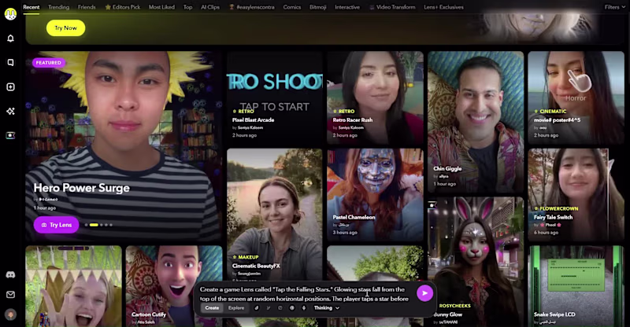Click the star badge on Bunny Glow thumbnail
Viewport: 630px width, 327px height.
(432, 205)
